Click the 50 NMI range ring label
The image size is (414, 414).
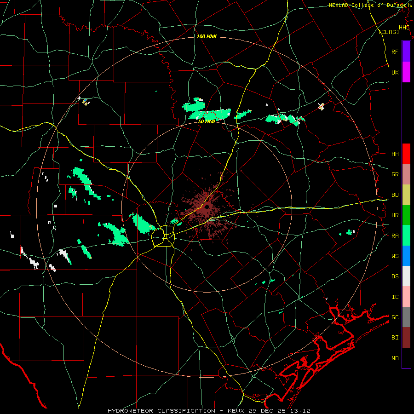pyautogui.click(x=206, y=121)
